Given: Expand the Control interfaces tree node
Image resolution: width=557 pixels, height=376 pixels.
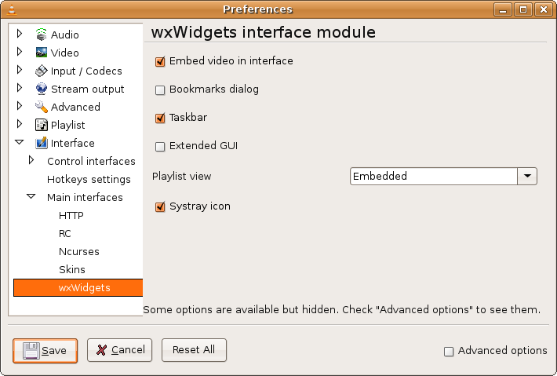Looking at the screenshot, I should coord(31,160).
